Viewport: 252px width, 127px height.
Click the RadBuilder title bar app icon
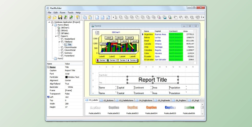[48, 8]
